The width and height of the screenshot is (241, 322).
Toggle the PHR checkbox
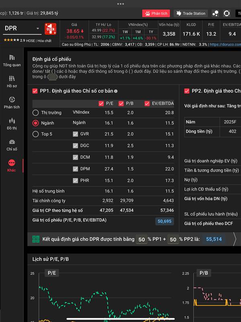(76, 180)
